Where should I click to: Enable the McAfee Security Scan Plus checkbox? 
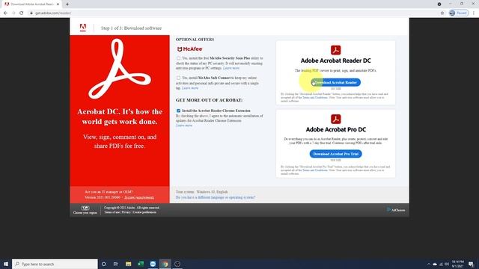coord(178,58)
